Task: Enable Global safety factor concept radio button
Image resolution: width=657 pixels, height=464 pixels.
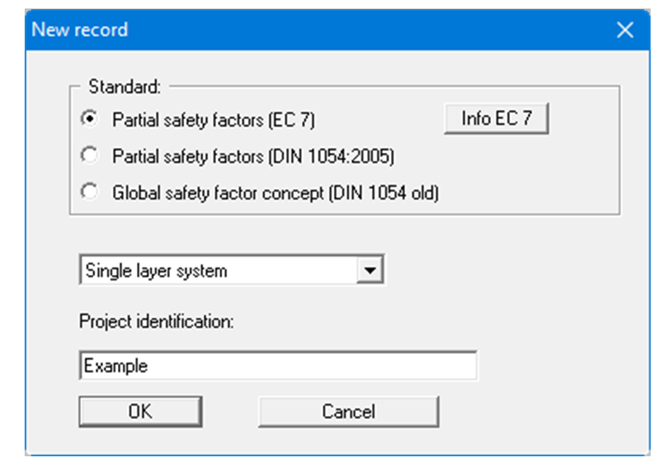Action: [90, 193]
